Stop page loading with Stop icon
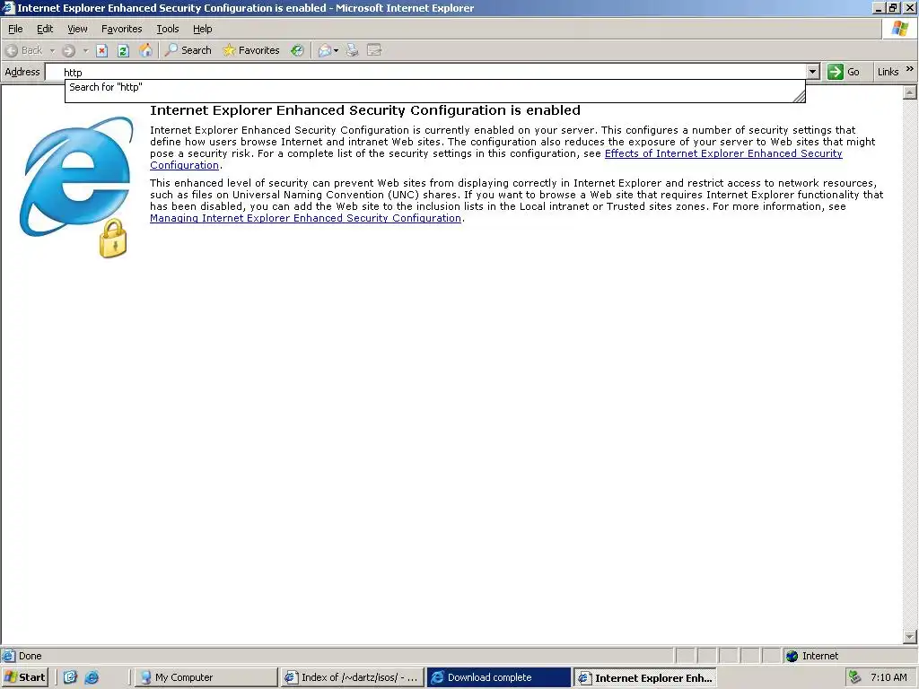 [102, 50]
